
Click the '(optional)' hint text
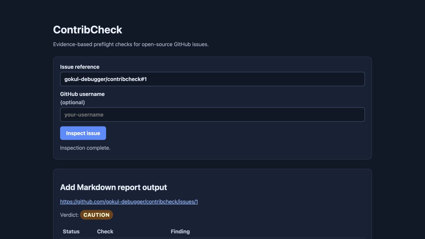tap(72, 102)
